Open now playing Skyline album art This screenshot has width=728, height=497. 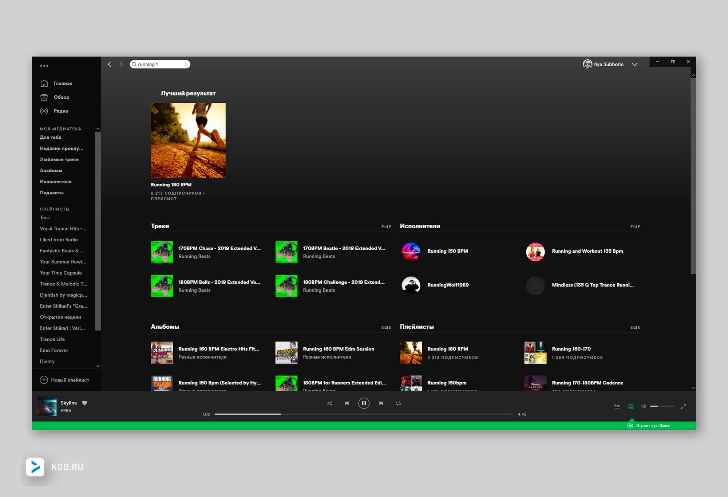(x=47, y=406)
